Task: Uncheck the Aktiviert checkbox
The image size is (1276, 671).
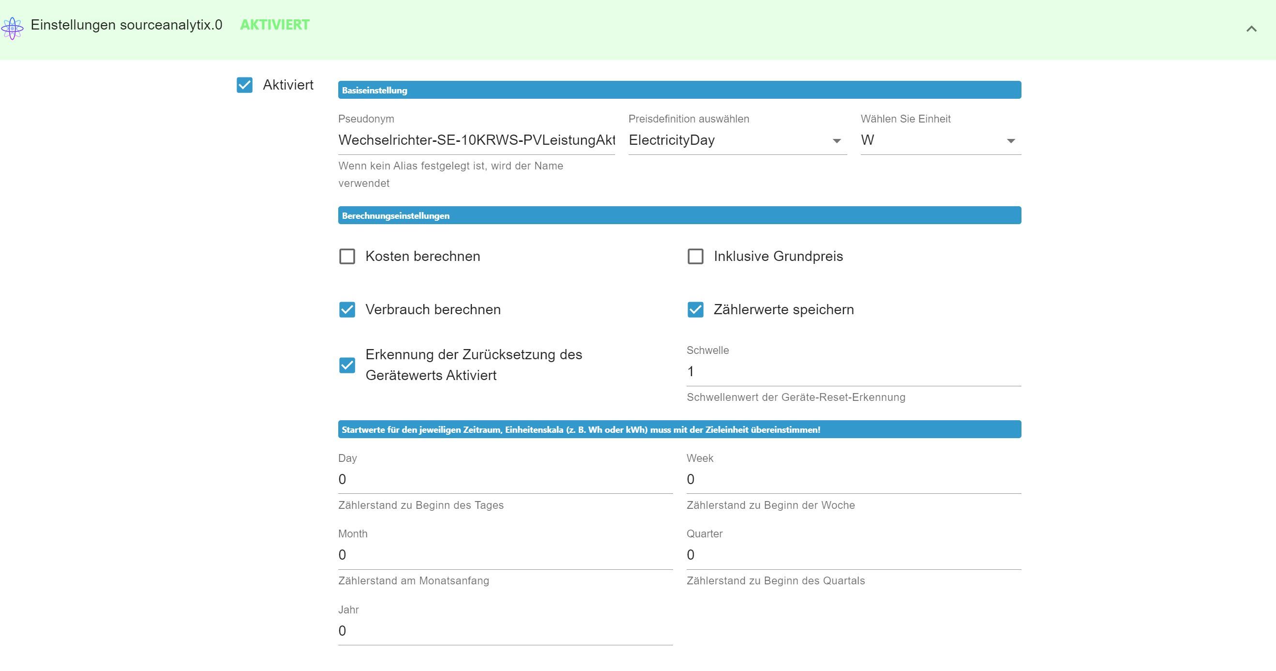Action: click(x=245, y=85)
